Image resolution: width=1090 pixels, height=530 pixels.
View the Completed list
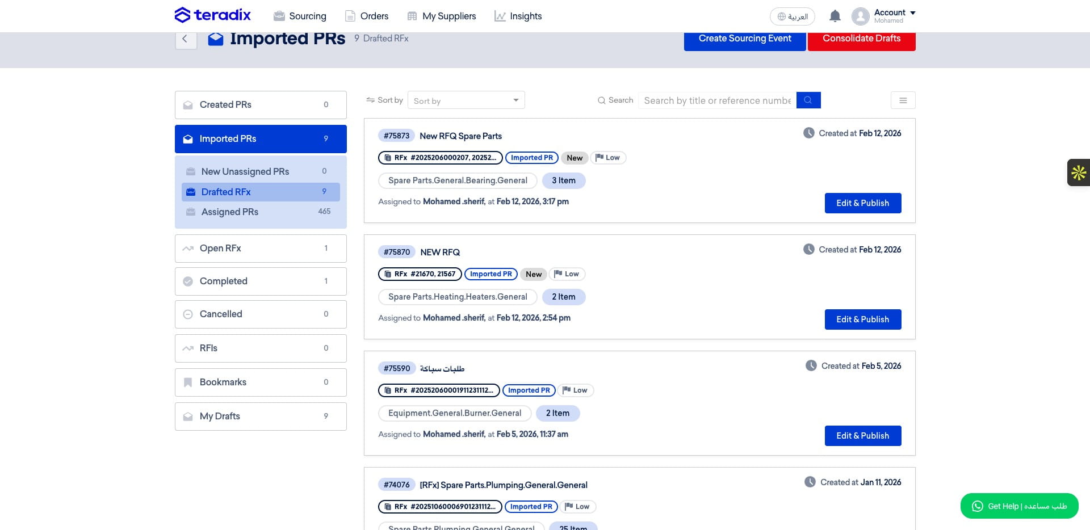point(261,281)
